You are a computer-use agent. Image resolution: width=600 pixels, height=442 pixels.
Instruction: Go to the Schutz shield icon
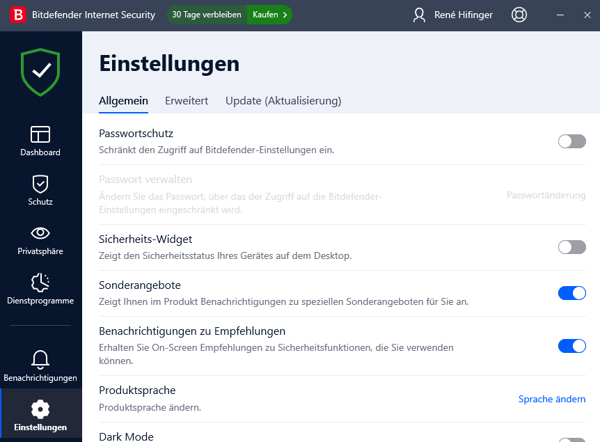40,184
